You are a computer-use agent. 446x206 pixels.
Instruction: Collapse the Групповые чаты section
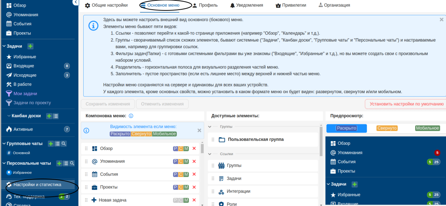[4, 144]
